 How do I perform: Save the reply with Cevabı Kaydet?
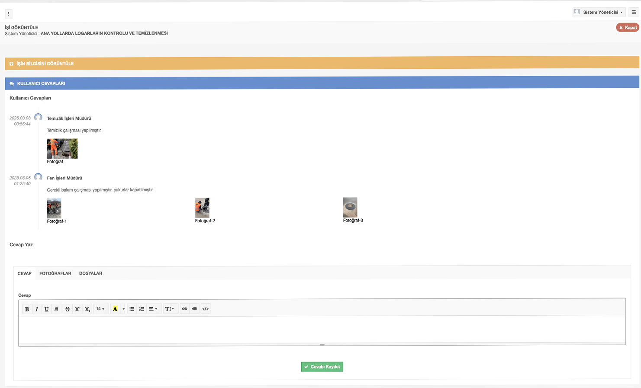[x=322, y=367]
